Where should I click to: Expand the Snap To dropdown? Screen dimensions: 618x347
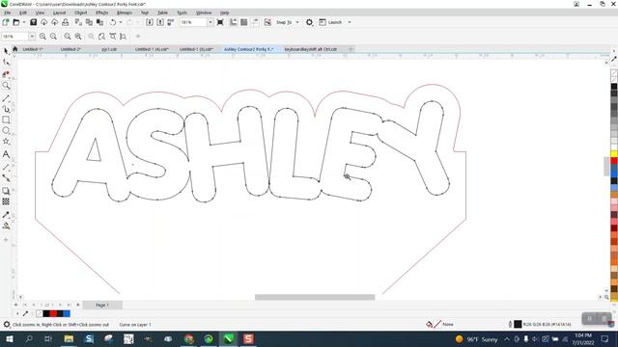tap(297, 22)
